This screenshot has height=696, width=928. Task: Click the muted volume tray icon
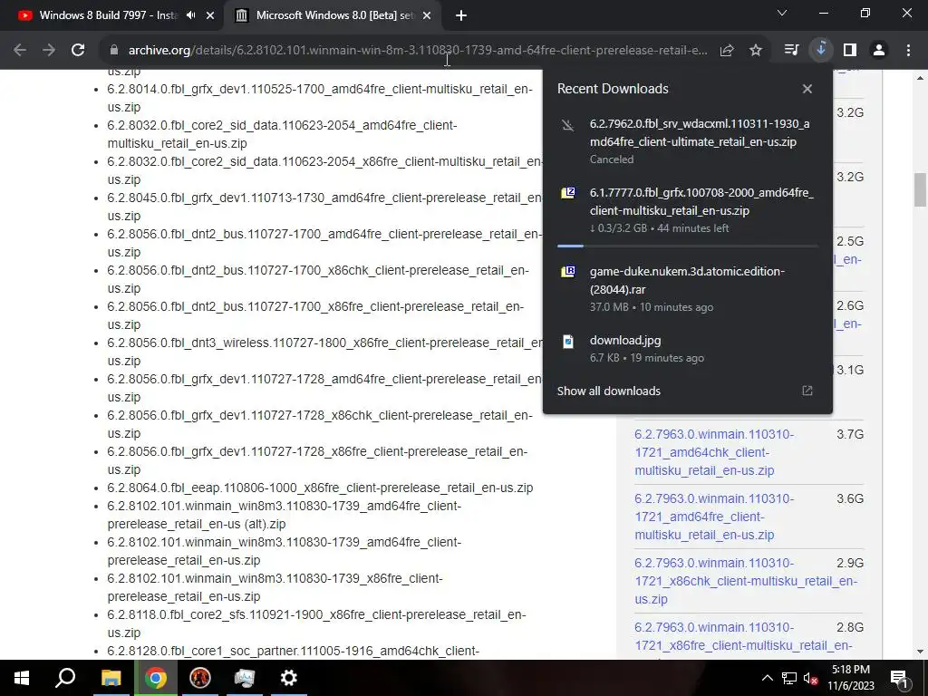(810, 678)
